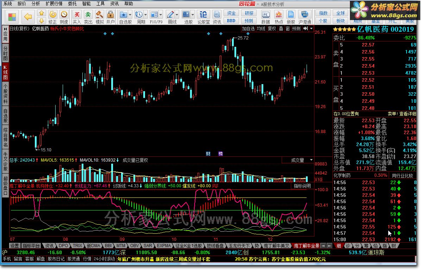
Task: Select the 综合排名 side tab
Action: [5, 137]
